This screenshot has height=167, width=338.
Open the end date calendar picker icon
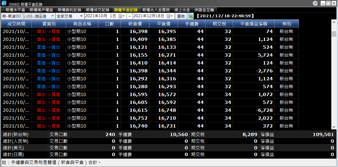[x=169, y=16]
